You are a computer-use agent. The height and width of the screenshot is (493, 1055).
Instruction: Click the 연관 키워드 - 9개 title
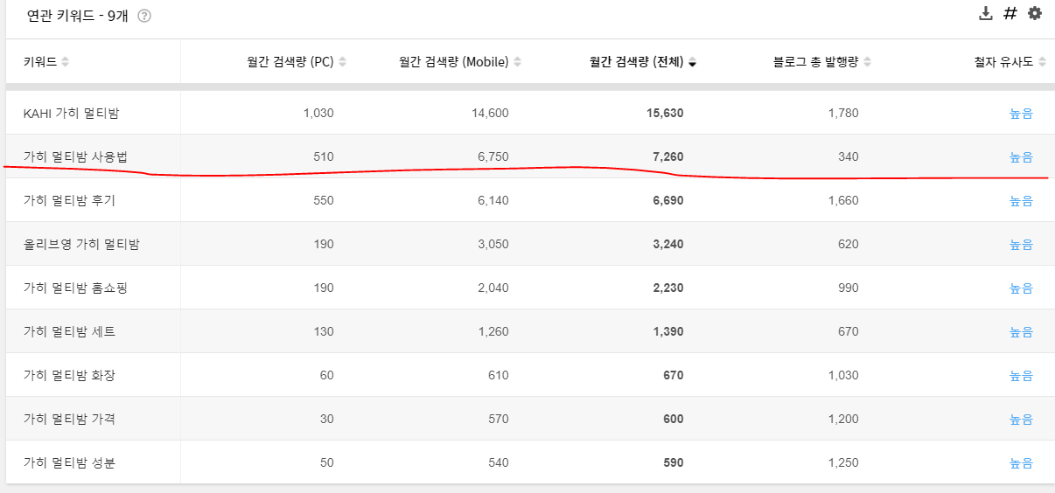click(x=78, y=16)
